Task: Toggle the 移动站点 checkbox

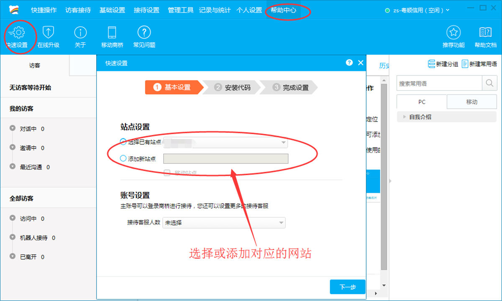Action: pos(167,173)
